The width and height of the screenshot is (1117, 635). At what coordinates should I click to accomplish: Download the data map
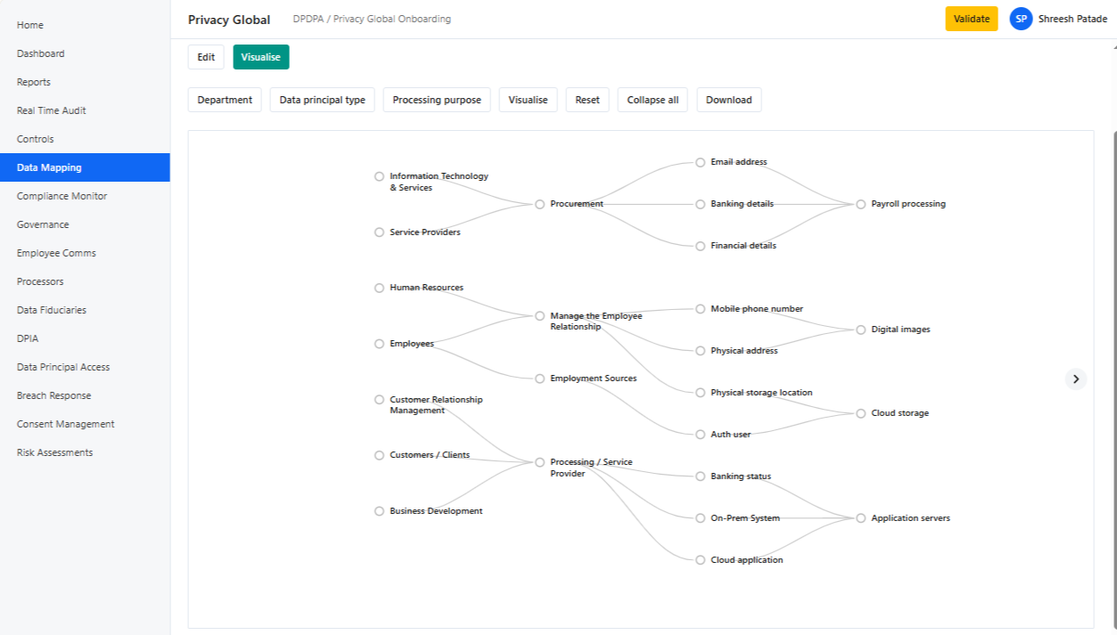click(728, 99)
